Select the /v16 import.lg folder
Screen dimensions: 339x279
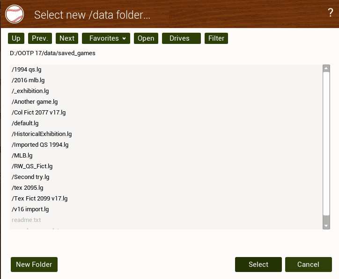[x=166, y=209]
